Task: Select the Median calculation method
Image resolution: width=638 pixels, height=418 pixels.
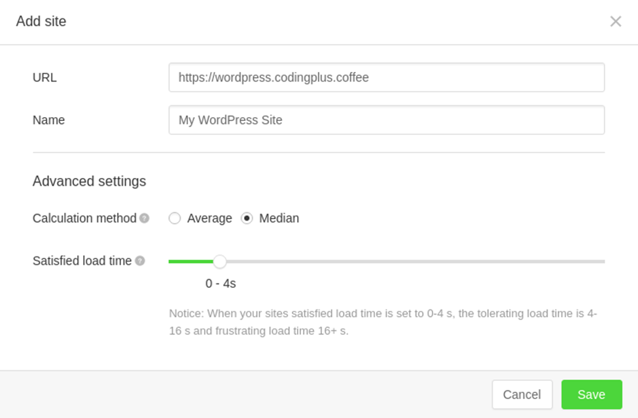Action: click(247, 218)
